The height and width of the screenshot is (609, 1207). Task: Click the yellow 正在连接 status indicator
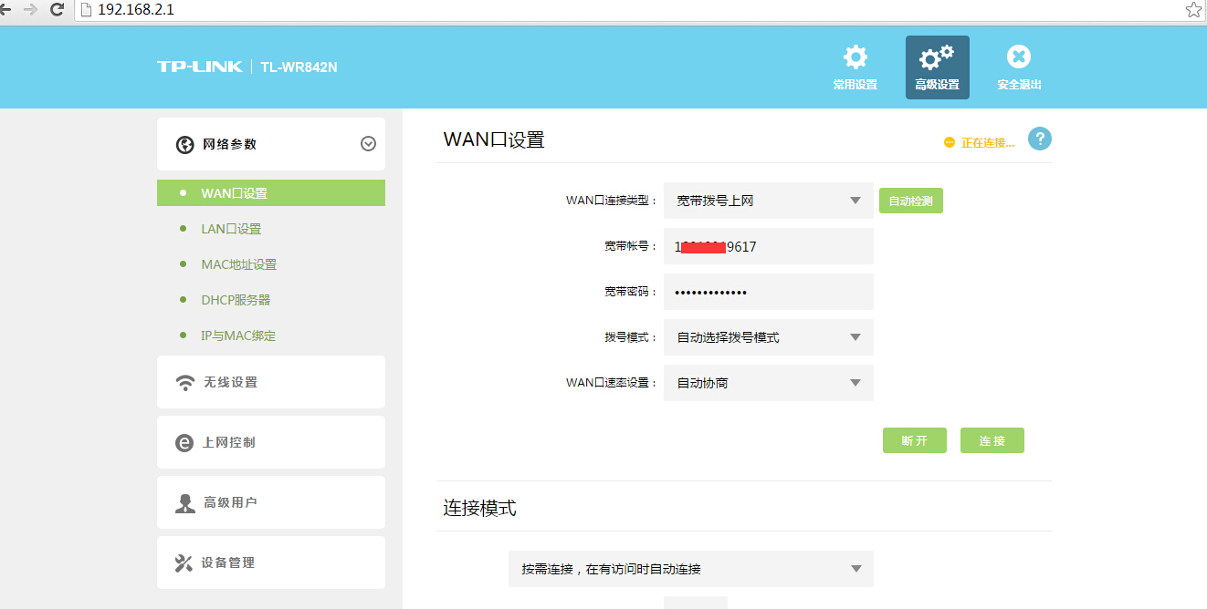point(979,143)
